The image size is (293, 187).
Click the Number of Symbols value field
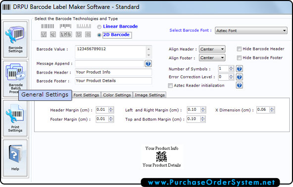click(x=224, y=69)
